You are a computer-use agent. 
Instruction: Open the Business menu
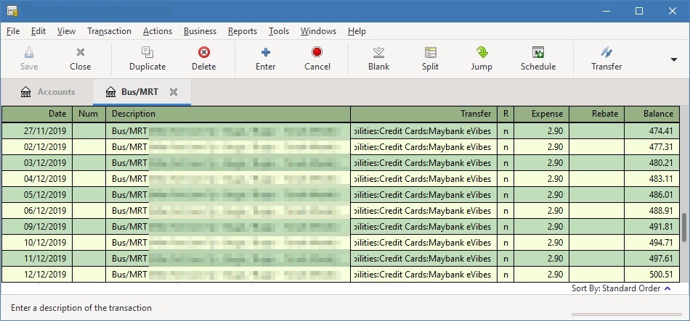(x=200, y=31)
